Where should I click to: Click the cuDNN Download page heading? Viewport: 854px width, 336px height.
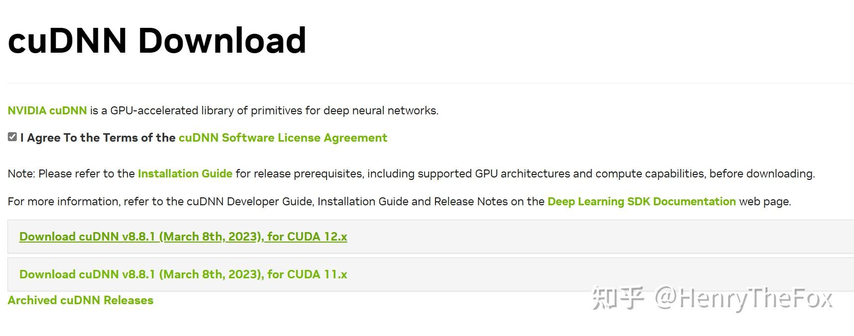tap(157, 40)
